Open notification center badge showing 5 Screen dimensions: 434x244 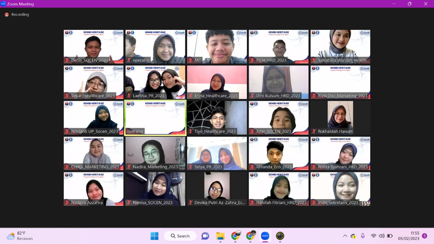pos(425,236)
